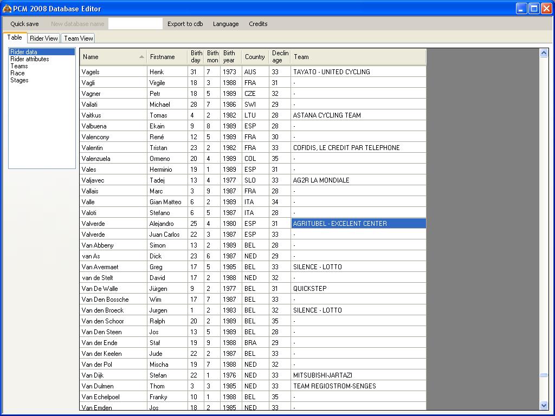Sort by the Country column header
The height and width of the screenshot is (416, 555).
255,57
